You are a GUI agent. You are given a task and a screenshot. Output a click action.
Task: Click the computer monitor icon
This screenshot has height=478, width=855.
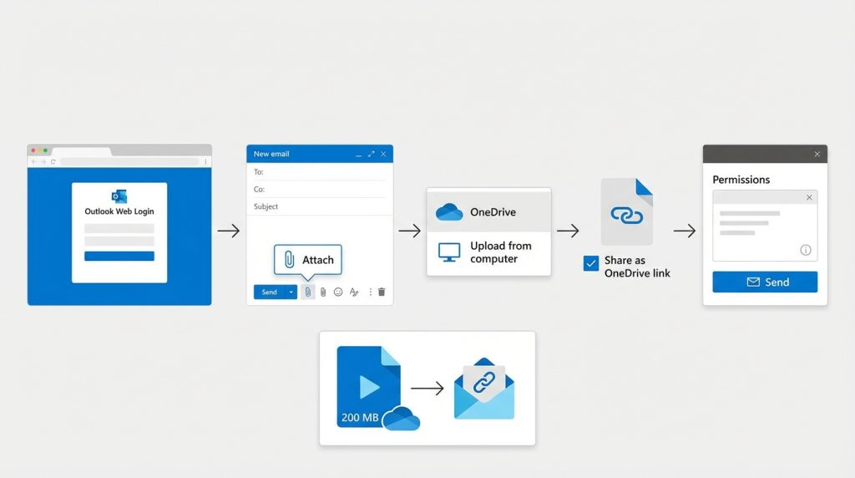[449, 252]
